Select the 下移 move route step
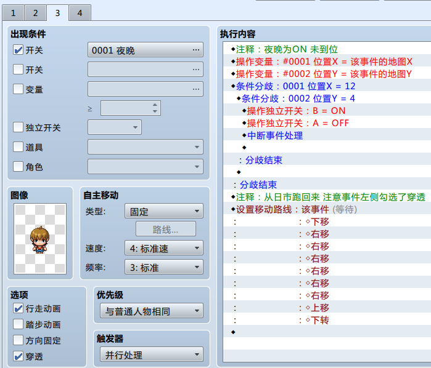The image size is (431, 368). pyautogui.click(x=327, y=222)
